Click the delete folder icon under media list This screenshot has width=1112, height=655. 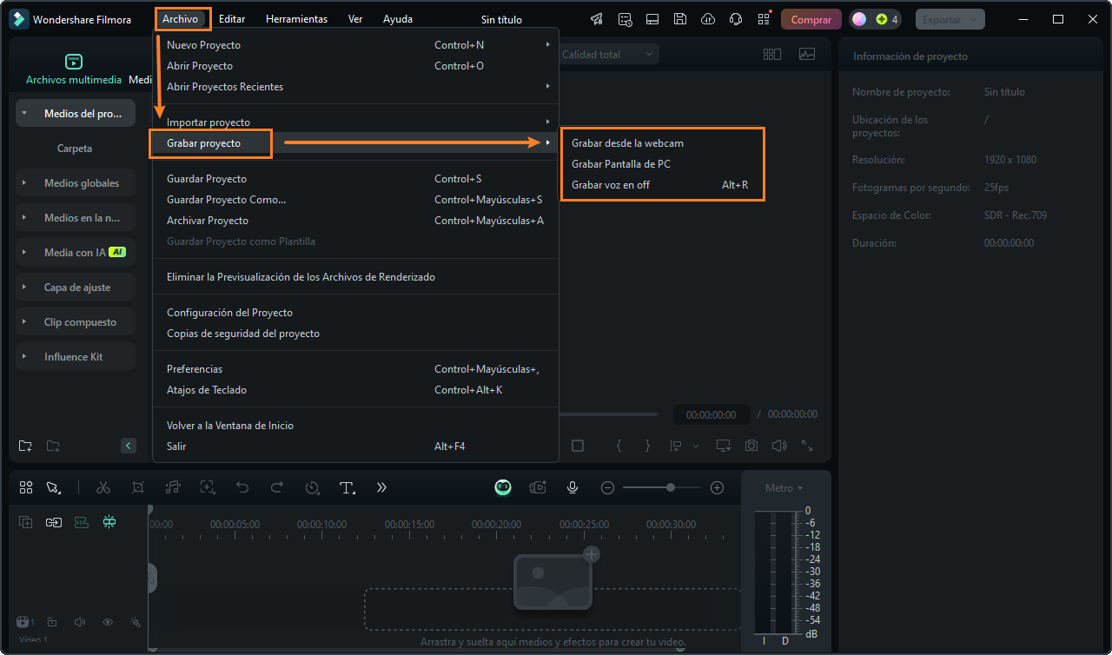coord(53,446)
